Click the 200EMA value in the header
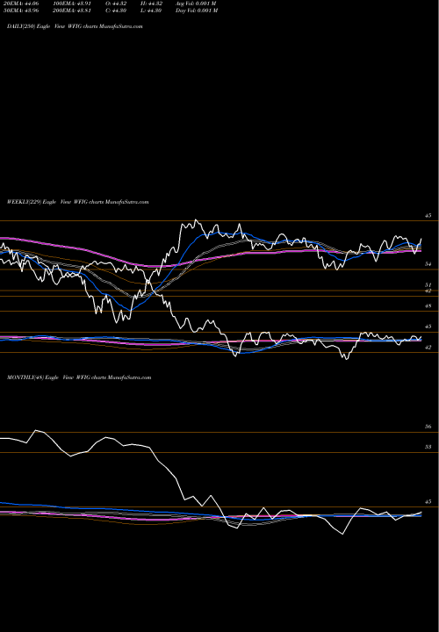This screenshot has width=439, height=632. tap(72, 11)
